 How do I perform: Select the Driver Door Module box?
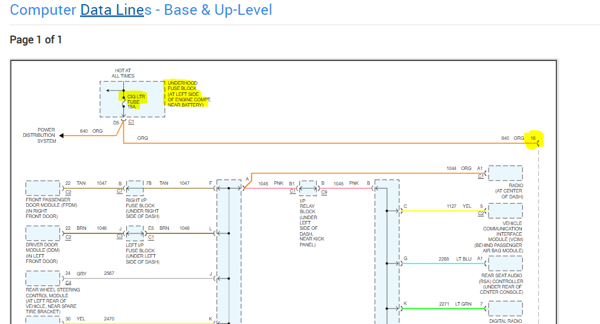43,233
